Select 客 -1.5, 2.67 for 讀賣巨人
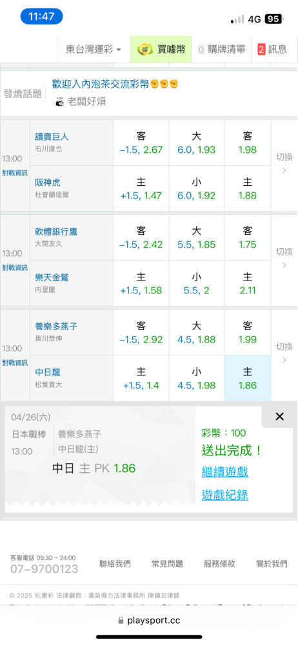The image size is (298, 645). pos(141,143)
